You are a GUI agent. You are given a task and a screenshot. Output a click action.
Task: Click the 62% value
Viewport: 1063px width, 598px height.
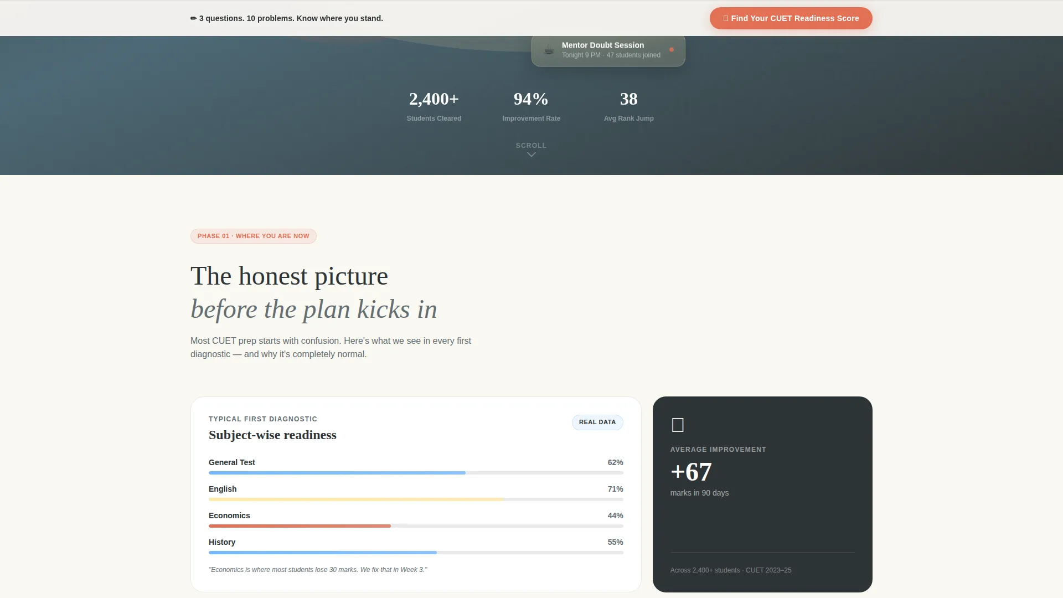(615, 462)
